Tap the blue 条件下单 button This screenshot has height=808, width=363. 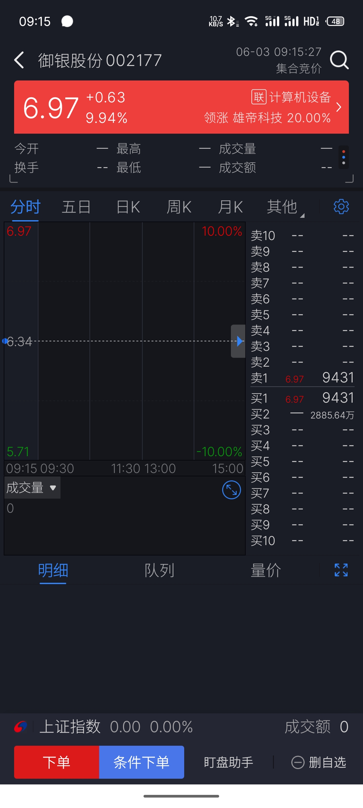142,762
